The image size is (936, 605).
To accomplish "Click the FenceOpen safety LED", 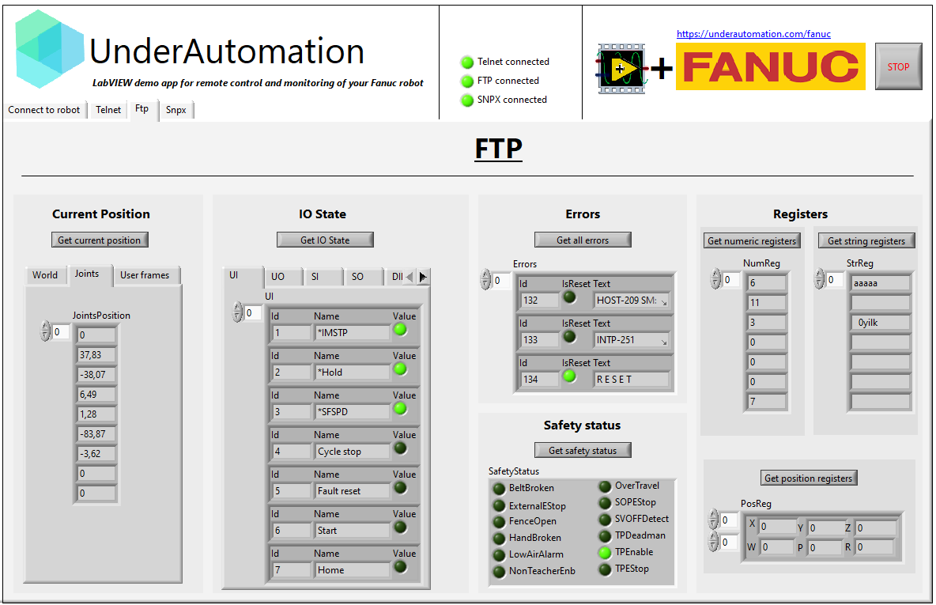I will [499, 522].
